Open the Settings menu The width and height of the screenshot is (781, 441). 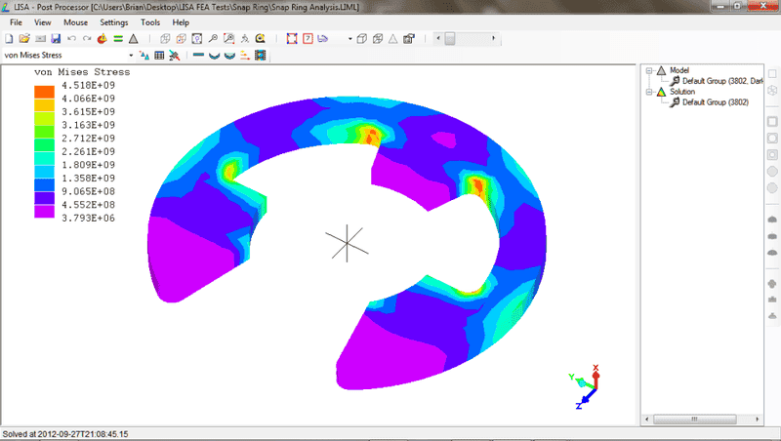(113, 22)
